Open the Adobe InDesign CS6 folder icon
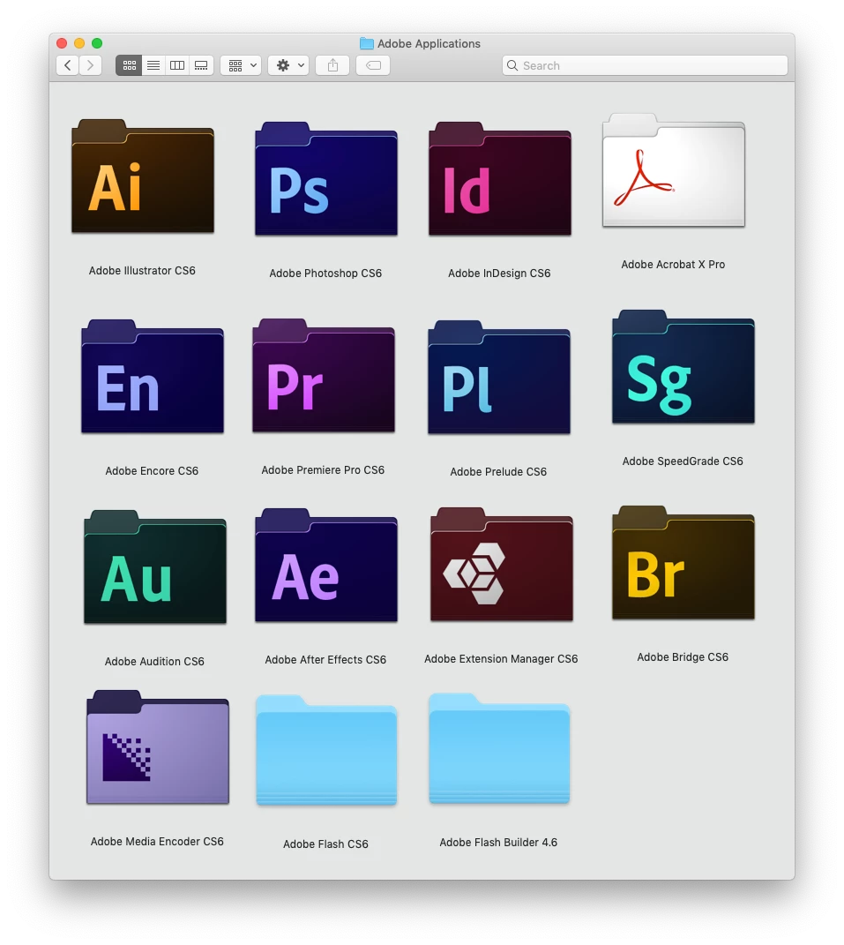 click(x=499, y=179)
